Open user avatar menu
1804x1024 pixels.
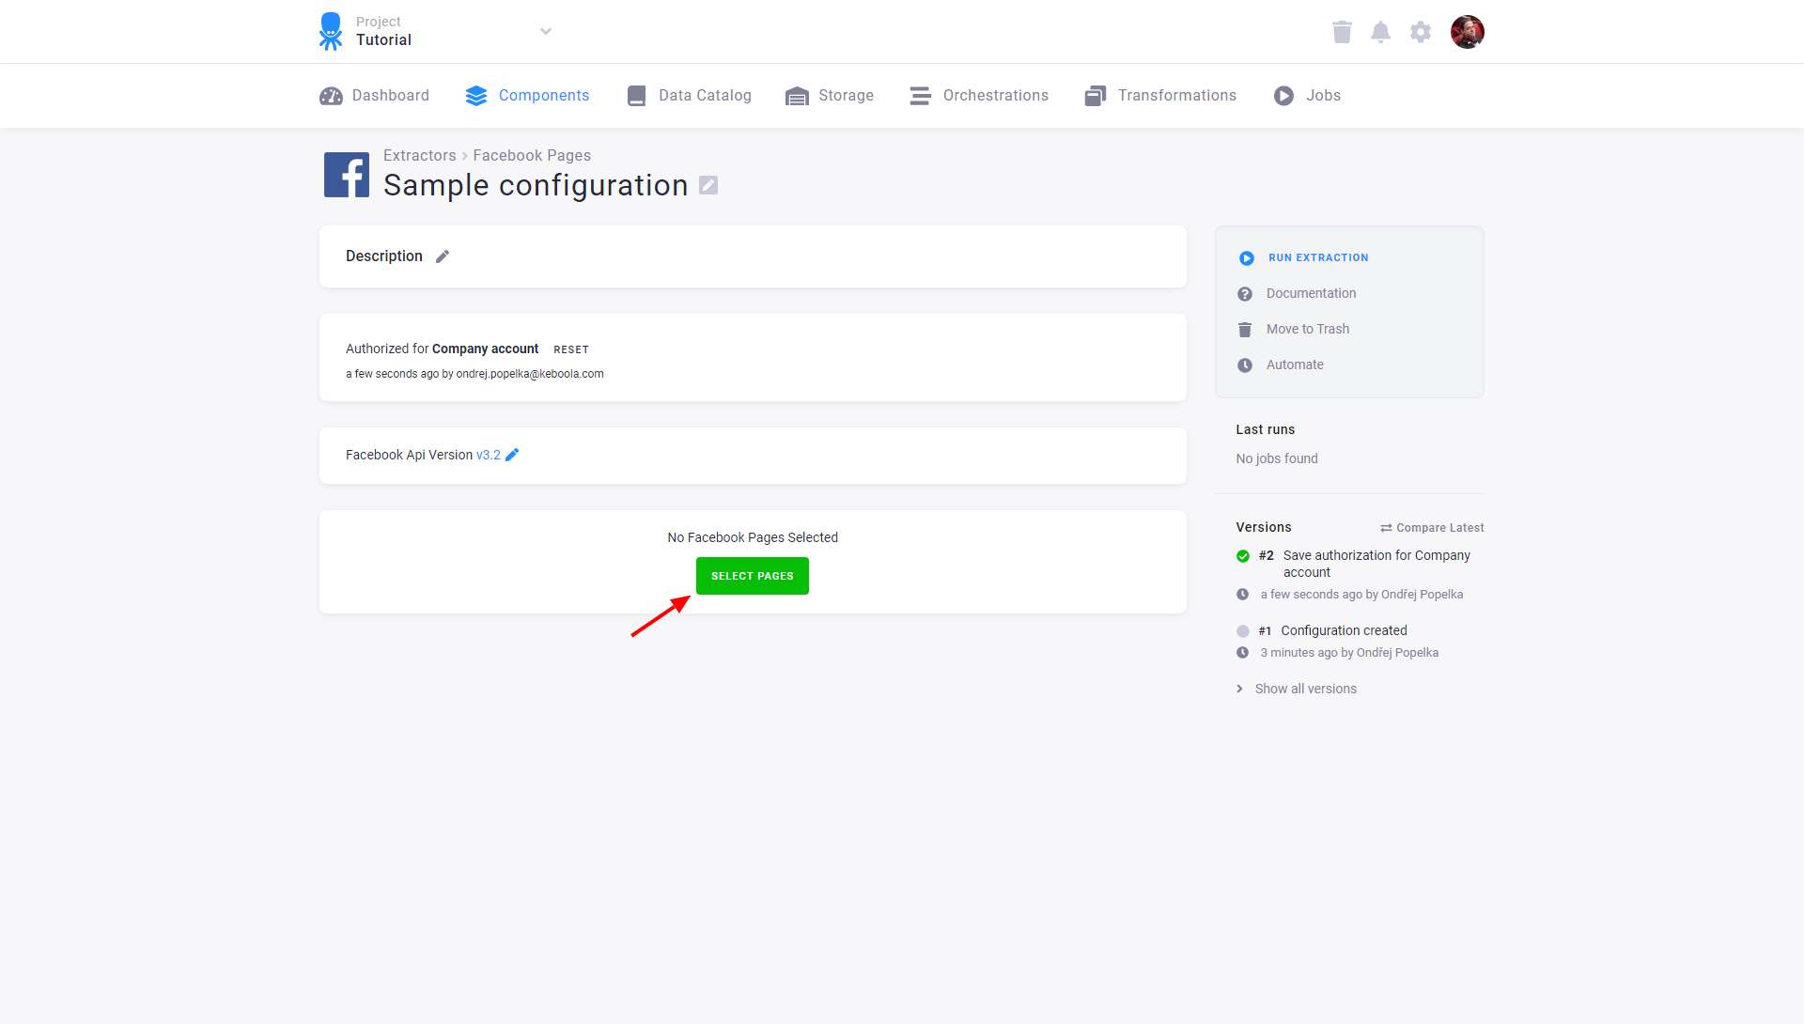pos(1467,32)
